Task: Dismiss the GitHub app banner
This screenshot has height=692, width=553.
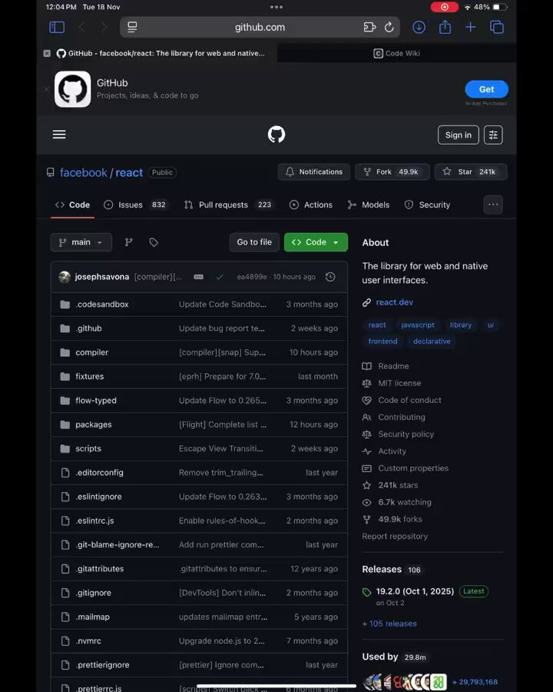Action: pos(47,89)
